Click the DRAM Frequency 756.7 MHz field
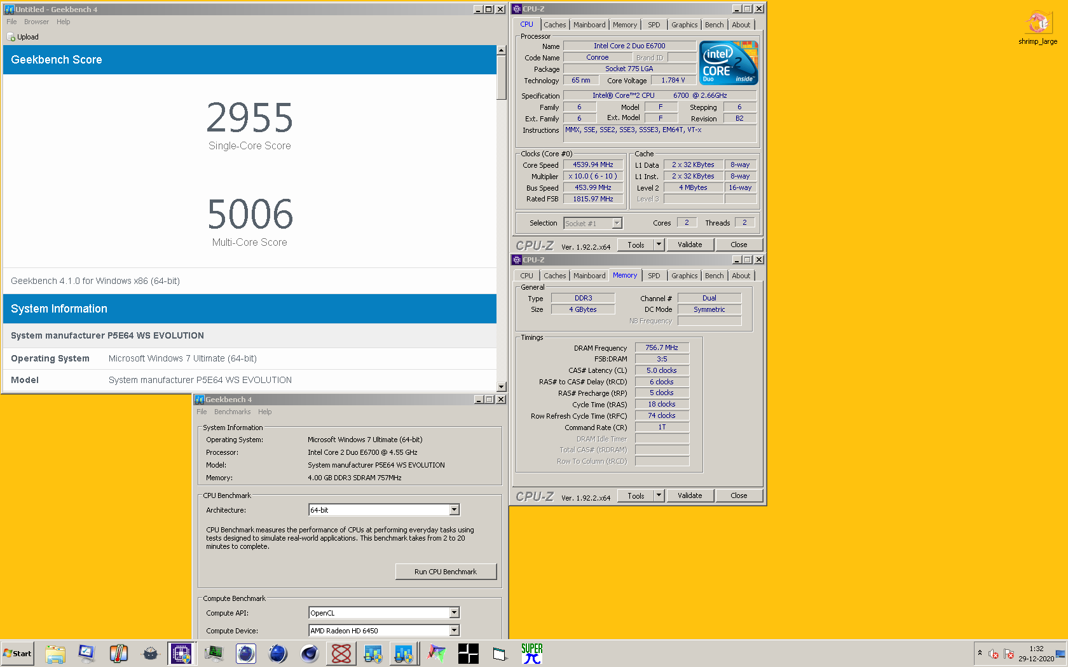The width and height of the screenshot is (1068, 667). click(662, 347)
